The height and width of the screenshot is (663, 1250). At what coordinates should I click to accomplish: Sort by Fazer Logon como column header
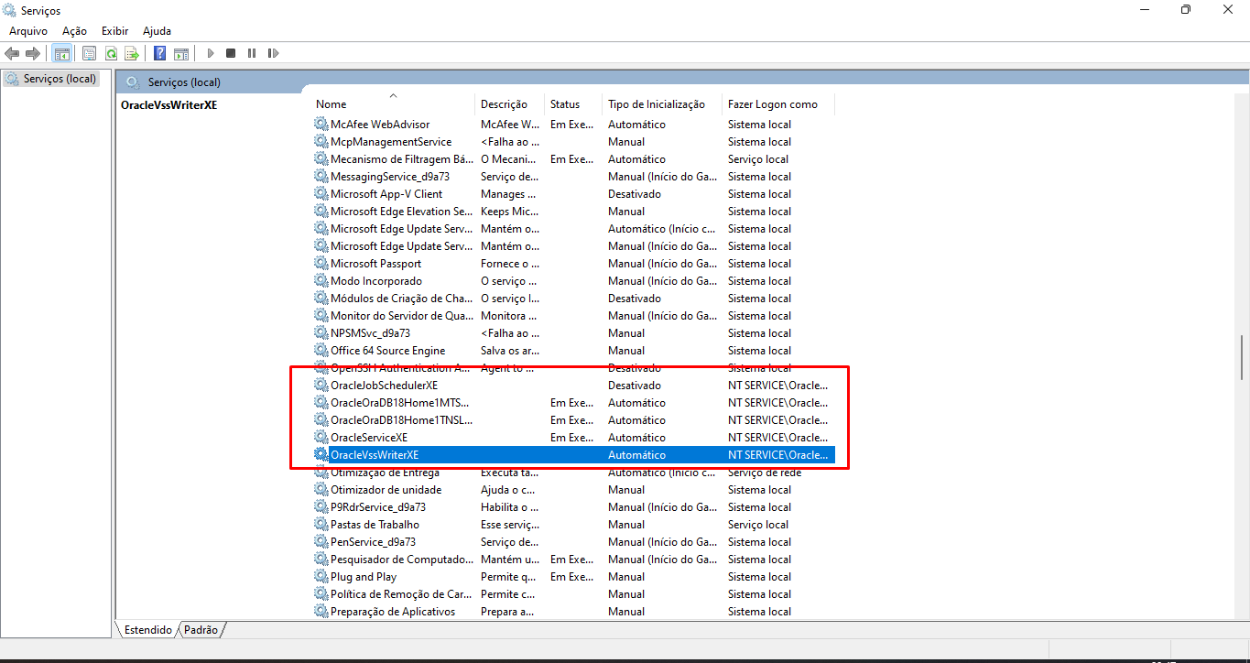[x=778, y=104]
